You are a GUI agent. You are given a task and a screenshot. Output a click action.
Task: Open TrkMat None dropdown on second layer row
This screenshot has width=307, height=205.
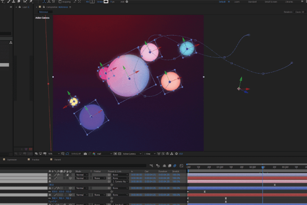click(x=99, y=178)
